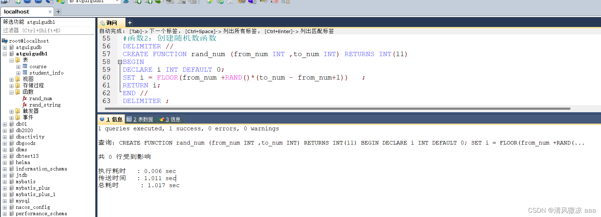Collapse the 表 folder
601x217 pixels.
11,60
